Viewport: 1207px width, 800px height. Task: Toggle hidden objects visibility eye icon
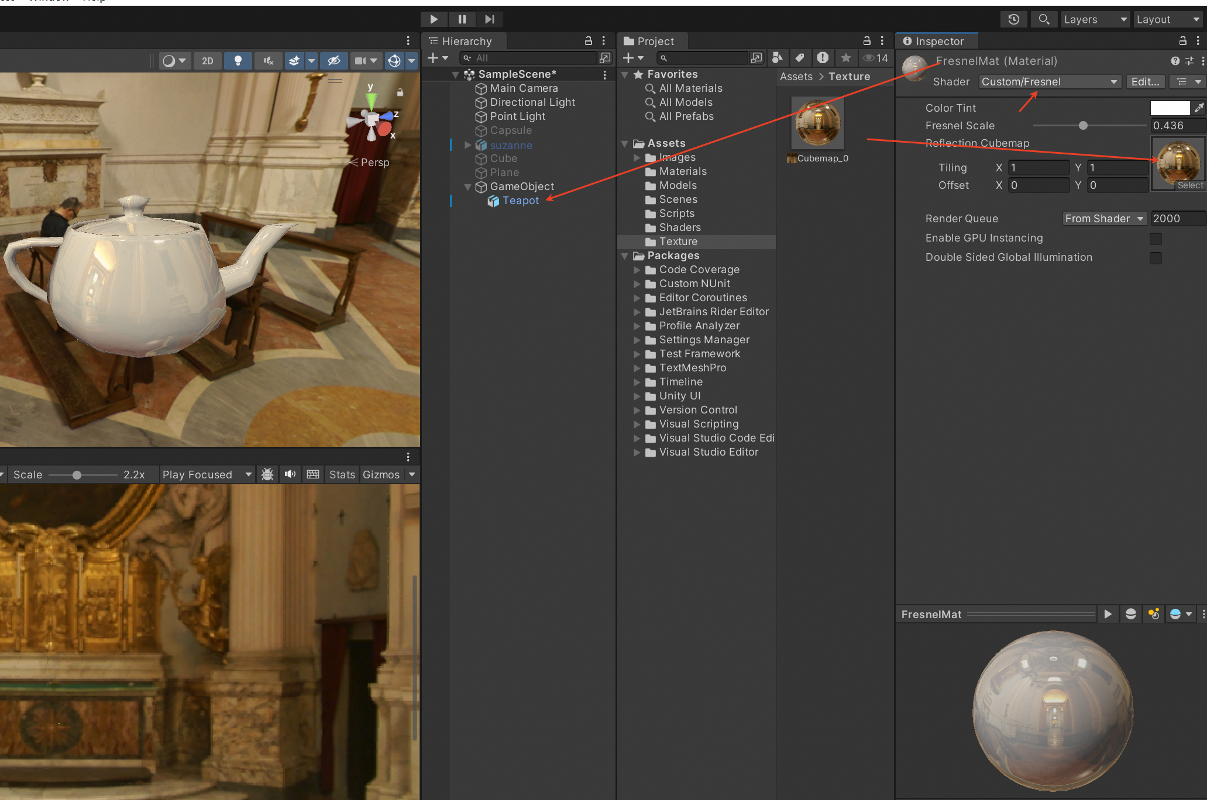[334, 61]
